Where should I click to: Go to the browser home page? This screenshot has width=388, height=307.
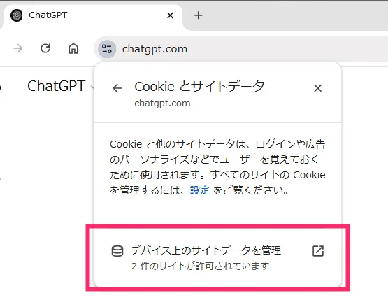[x=73, y=48]
